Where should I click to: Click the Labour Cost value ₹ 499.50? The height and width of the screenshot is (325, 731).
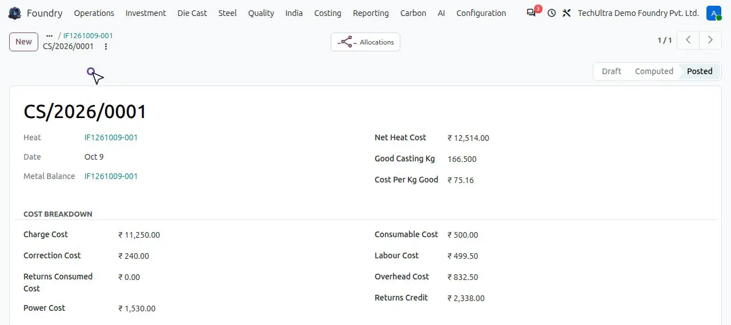(x=463, y=256)
